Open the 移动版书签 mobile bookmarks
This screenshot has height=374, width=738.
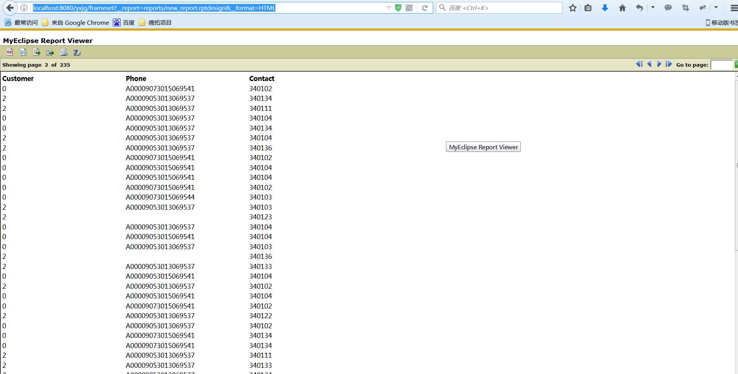pos(721,22)
